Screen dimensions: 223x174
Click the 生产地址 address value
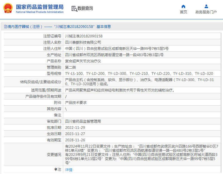[114, 55]
